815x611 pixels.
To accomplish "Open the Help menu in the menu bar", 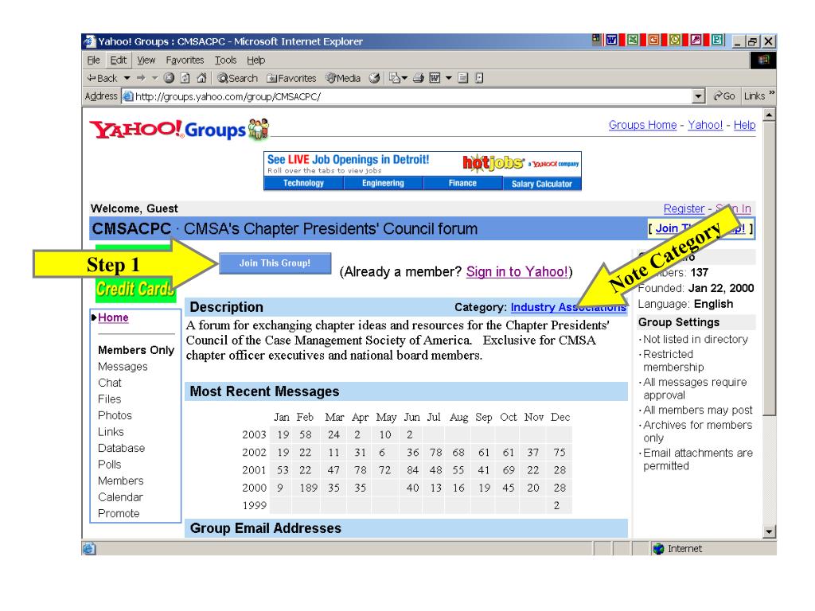I will tap(255, 60).
